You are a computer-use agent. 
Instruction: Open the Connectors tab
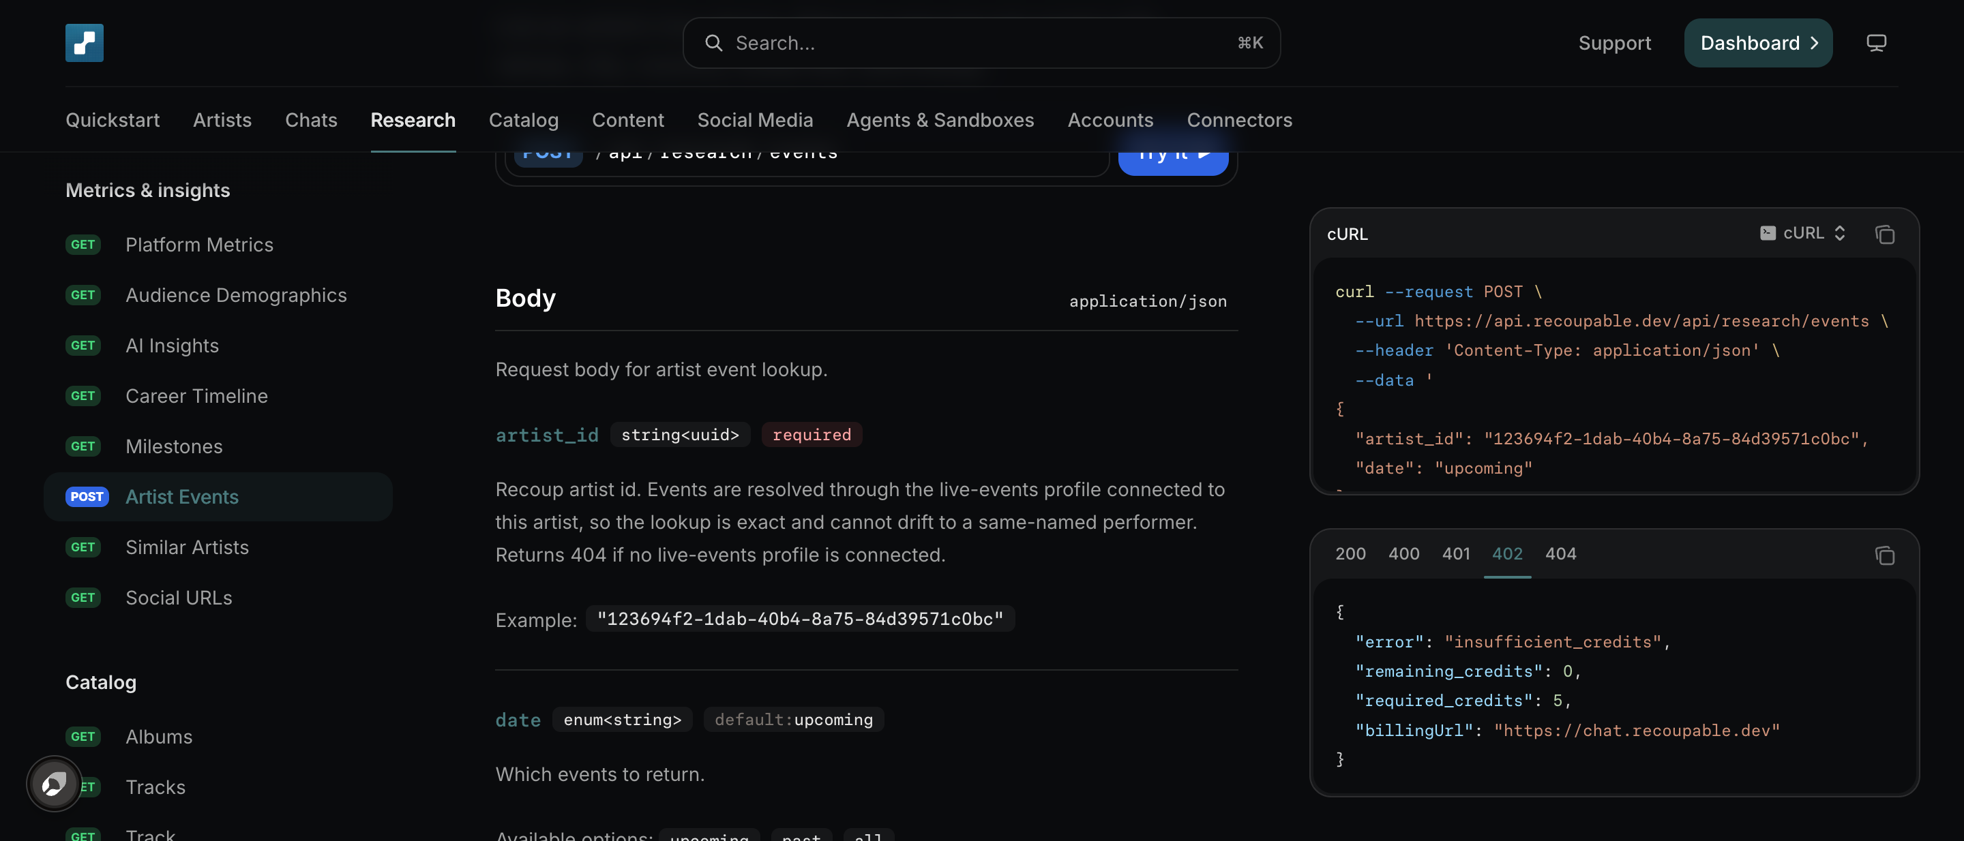click(x=1239, y=119)
